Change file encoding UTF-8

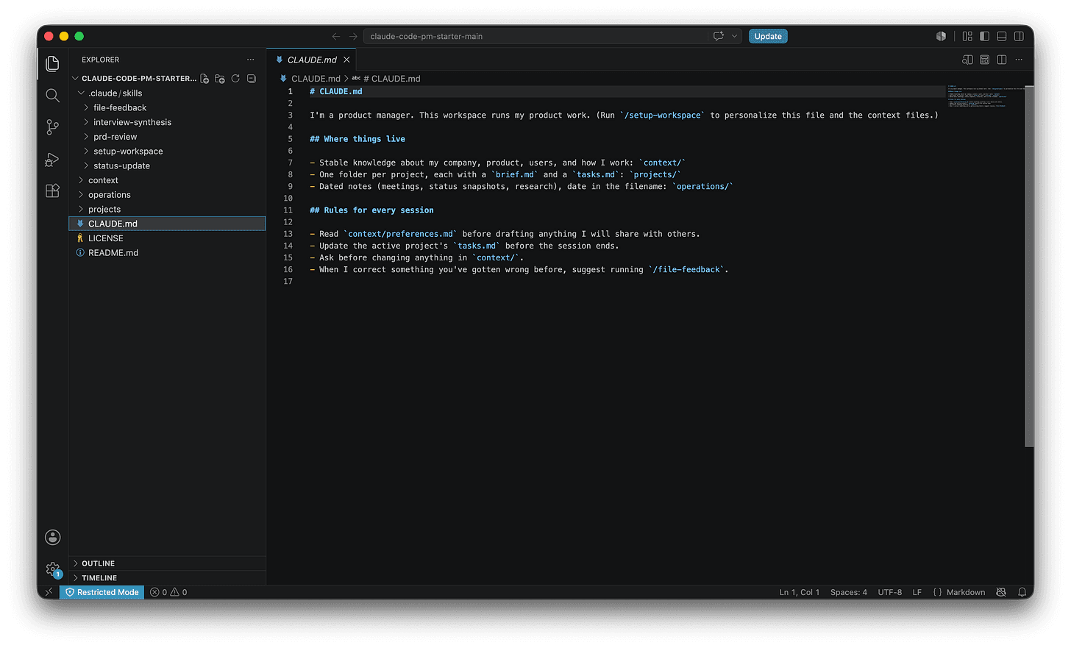(x=890, y=592)
